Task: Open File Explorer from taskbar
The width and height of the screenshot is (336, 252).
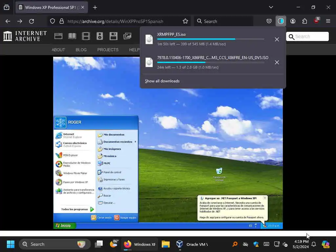Action: point(166,244)
